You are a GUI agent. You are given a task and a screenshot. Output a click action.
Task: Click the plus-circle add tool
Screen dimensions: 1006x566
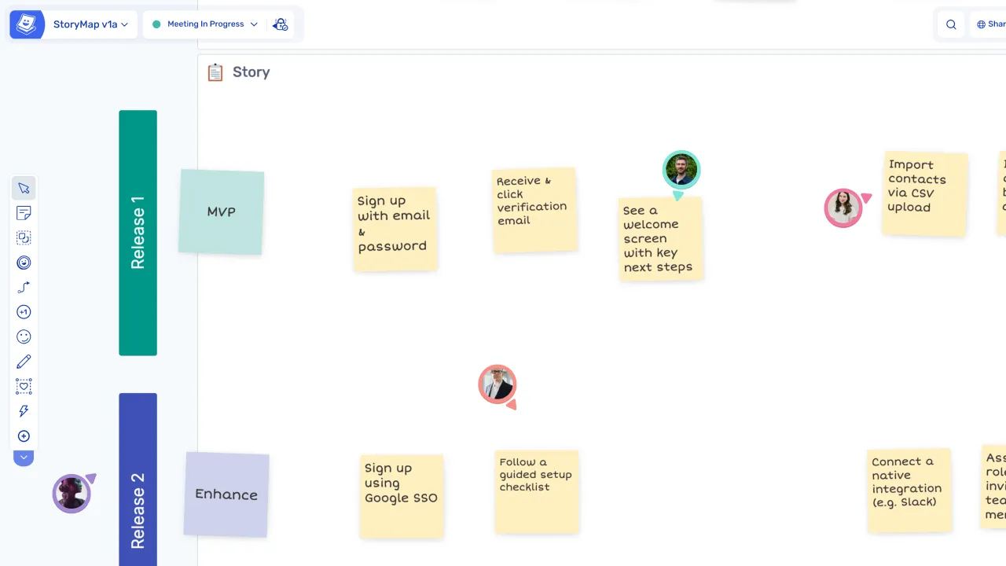(x=24, y=436)
